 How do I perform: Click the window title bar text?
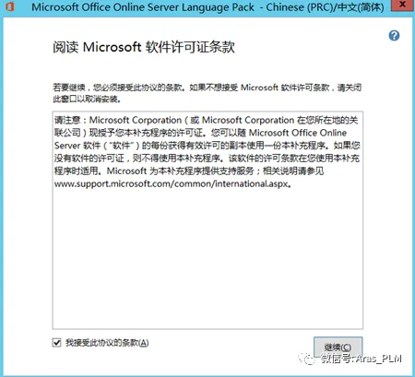point(207,7)
